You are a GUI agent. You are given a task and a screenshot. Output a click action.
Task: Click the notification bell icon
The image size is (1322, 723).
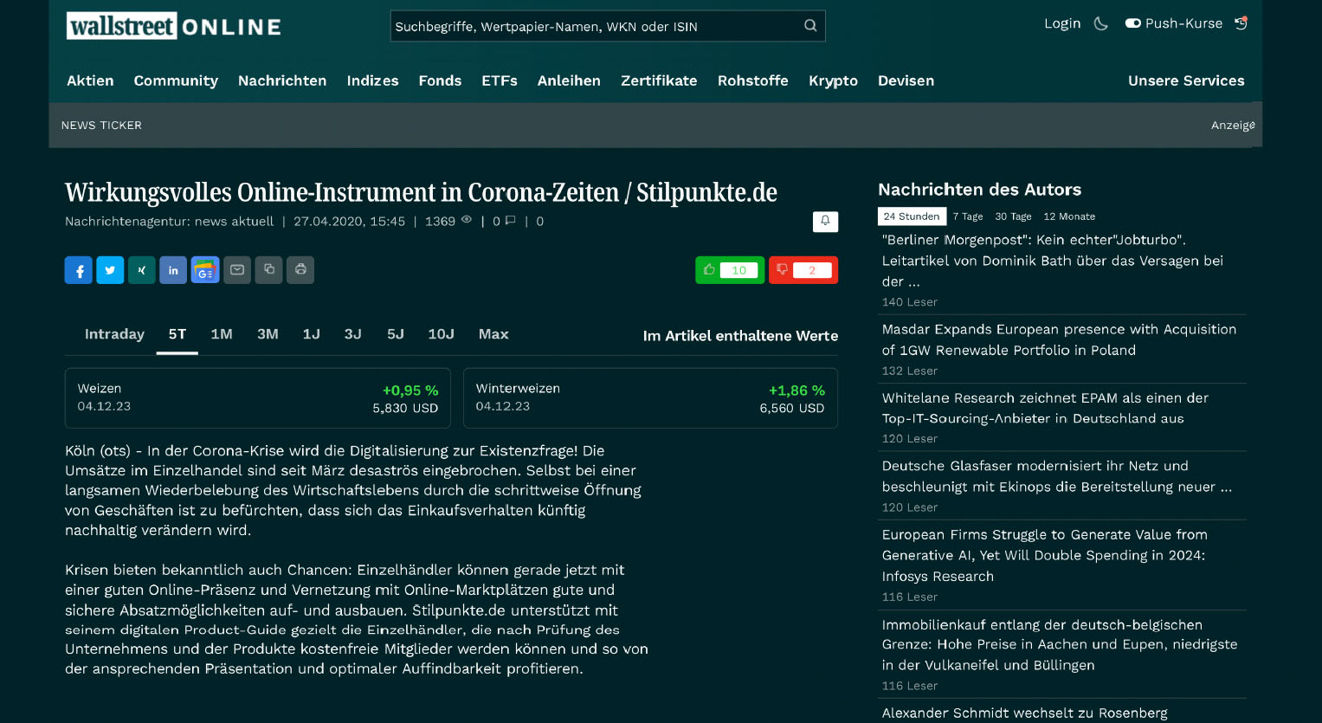825,222
